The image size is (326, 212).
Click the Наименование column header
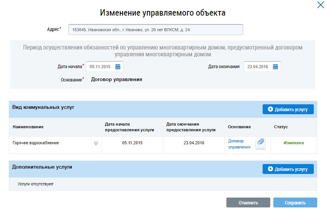[x=28, y=127]
